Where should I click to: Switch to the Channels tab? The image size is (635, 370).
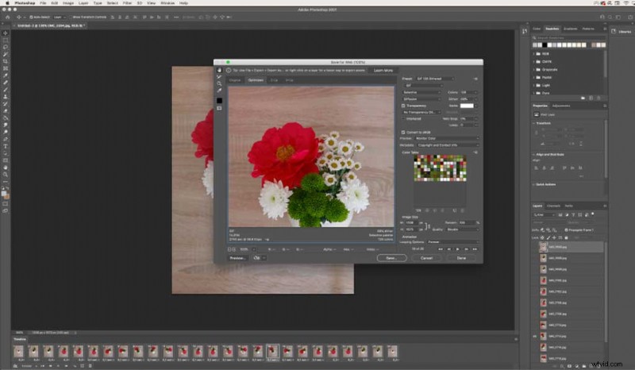click(x=553, y=206)
